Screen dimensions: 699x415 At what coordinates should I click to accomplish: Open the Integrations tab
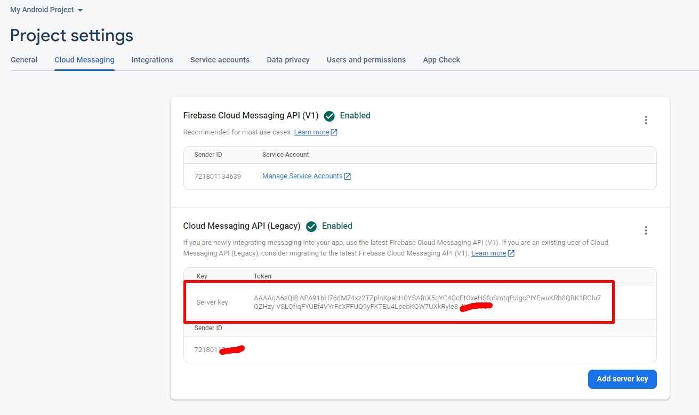[x=152, y=60]
